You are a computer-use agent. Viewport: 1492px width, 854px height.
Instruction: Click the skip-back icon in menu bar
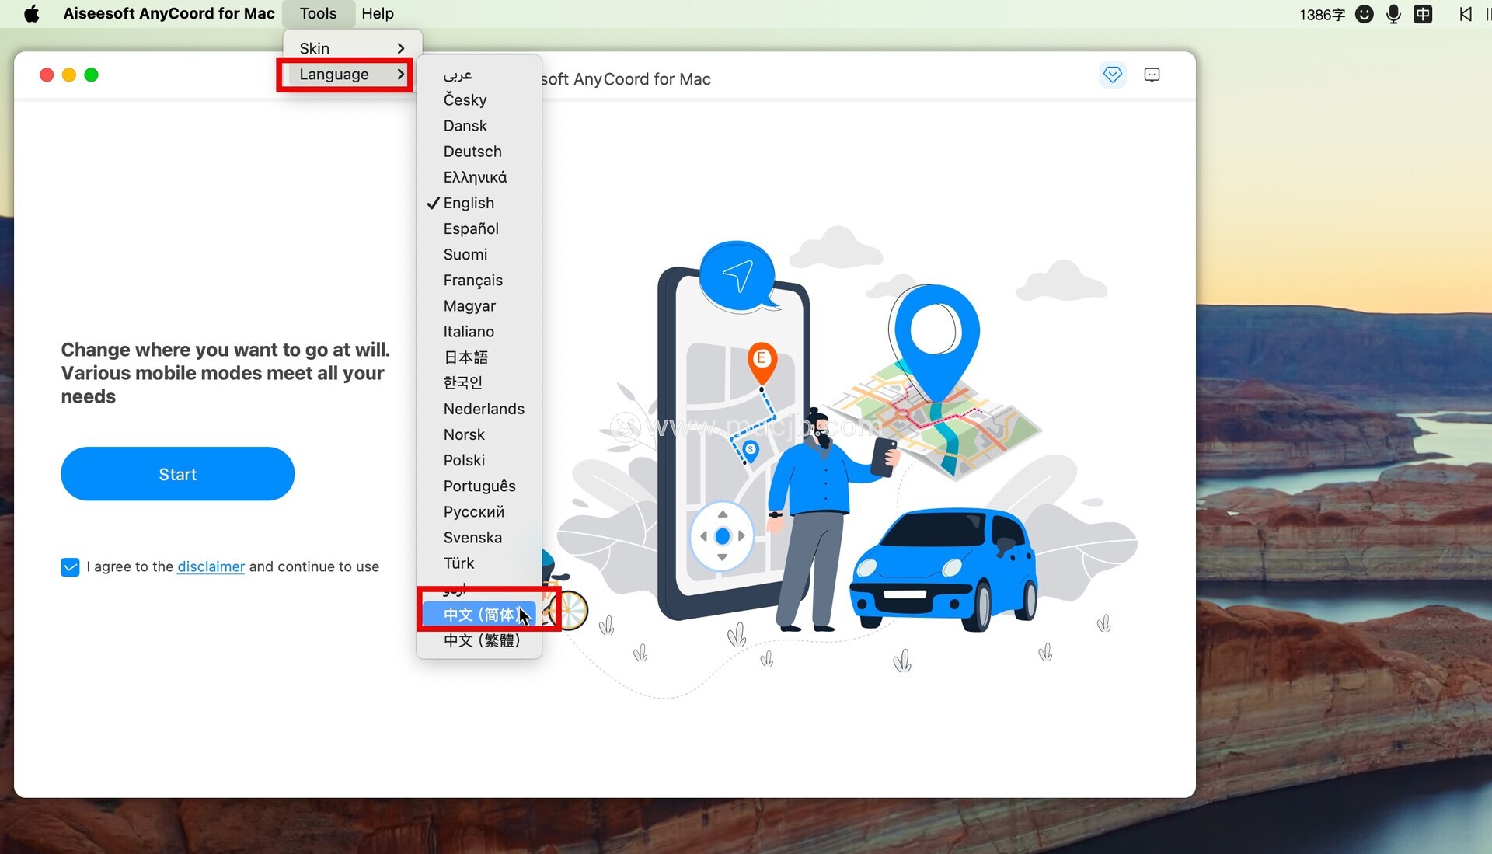(x=1465, y=13)
